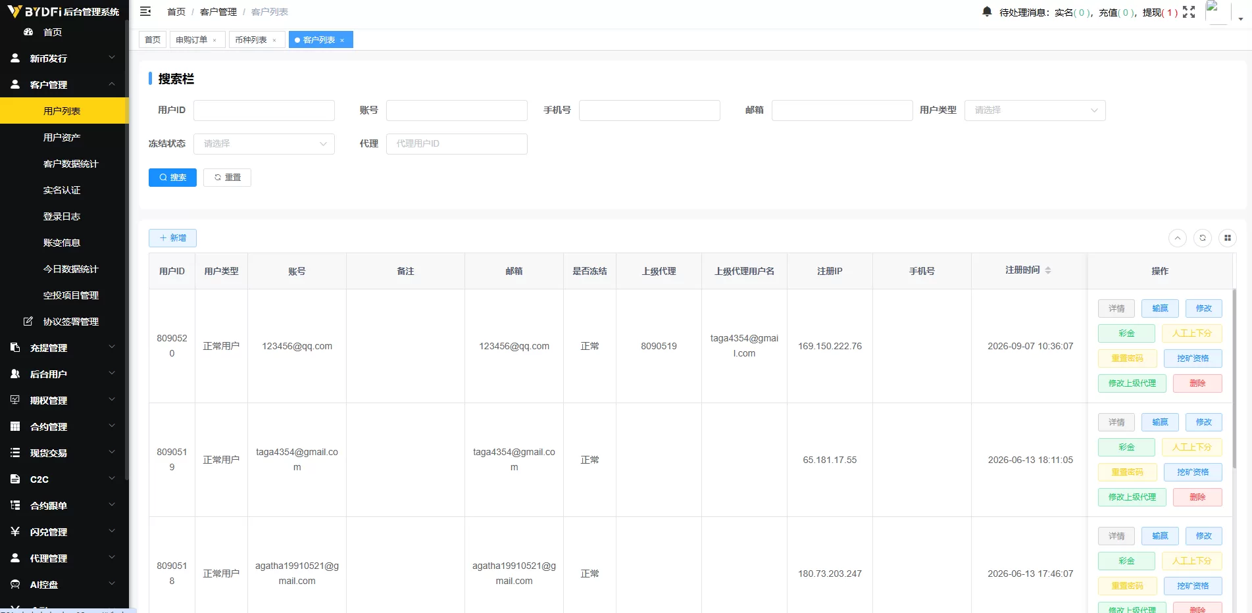Screen dimensions: 1252x613
Task: Switch to the 首页 tab
Action: pos(153,40)
